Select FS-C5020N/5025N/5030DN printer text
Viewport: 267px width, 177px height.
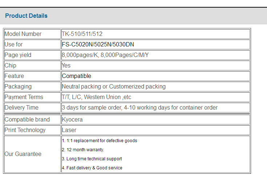point(98,45)
